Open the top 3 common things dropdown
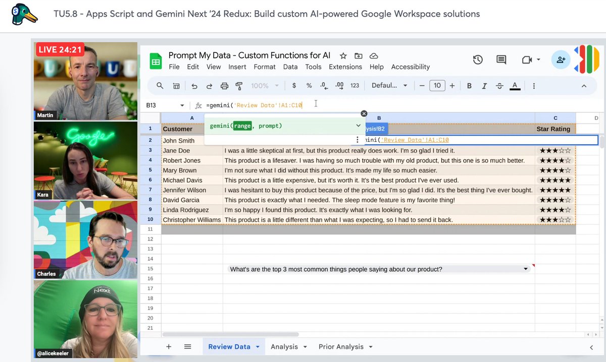606x362 pixels. tap(527, 269)
